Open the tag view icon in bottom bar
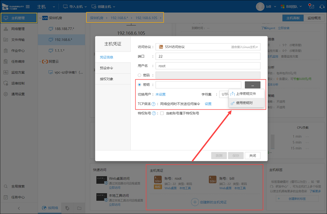Image resolution: width=327 pixels, height=214 pixels. coord(67,208)
